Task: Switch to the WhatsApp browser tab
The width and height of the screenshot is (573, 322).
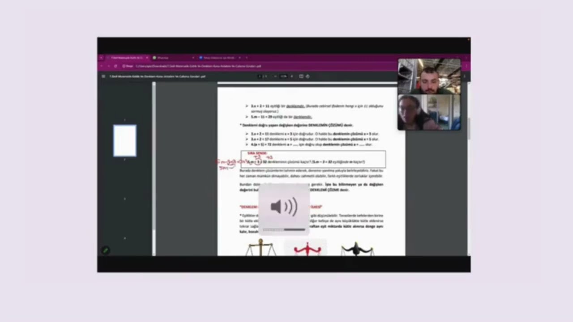Action: (x=173, y=58)
